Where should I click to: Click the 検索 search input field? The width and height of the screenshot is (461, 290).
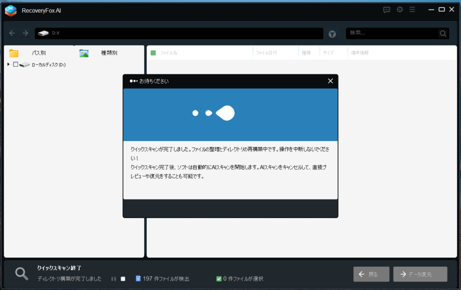click(x=392, y=33)
